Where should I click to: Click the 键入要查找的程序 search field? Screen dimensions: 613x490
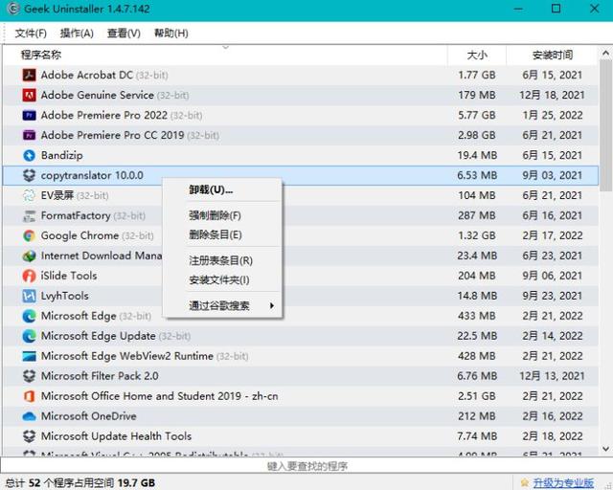[x=306, y=466]
